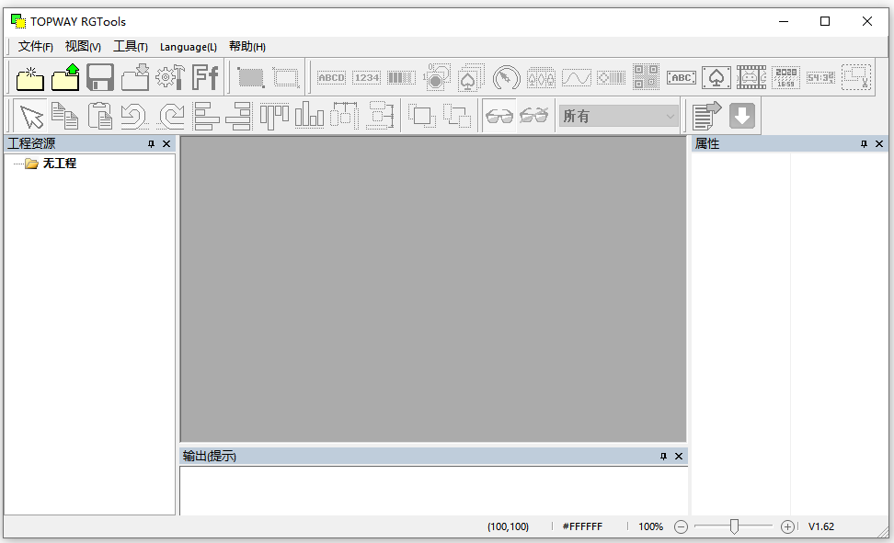
Task: Insert the 54:3 digital timer element
Action: [821, 77]
